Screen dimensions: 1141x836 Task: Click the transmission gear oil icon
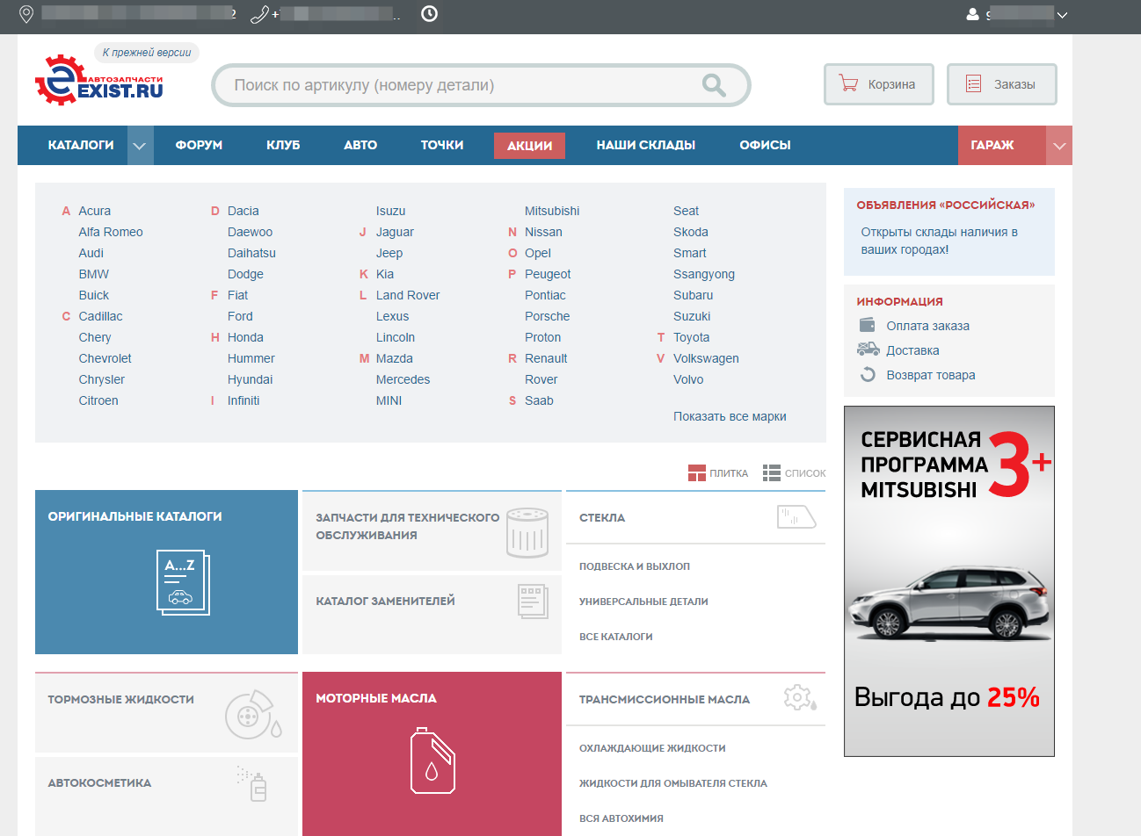[x=800, y=698]
